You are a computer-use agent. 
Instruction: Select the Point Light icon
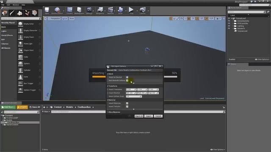[x=20, y=43]
